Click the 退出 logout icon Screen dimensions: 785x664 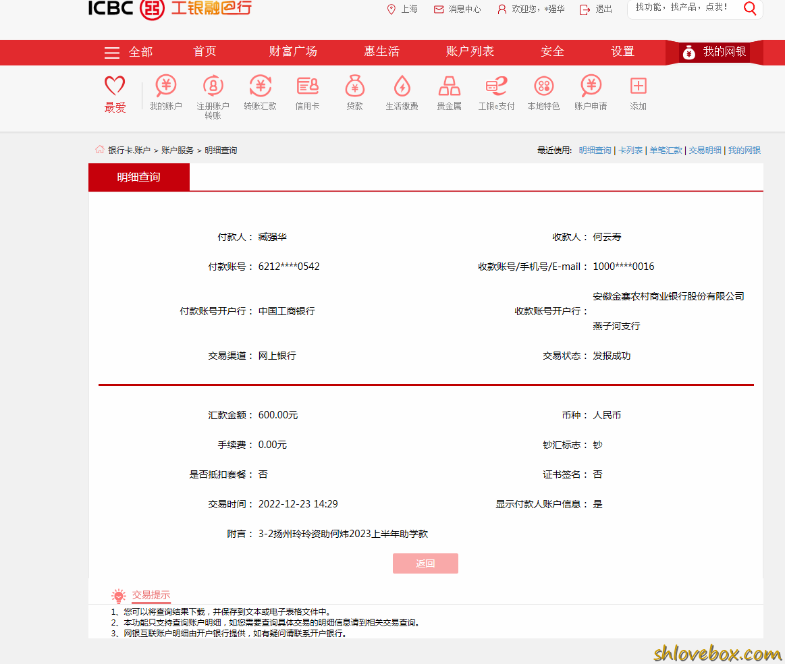tap(585, 9)
